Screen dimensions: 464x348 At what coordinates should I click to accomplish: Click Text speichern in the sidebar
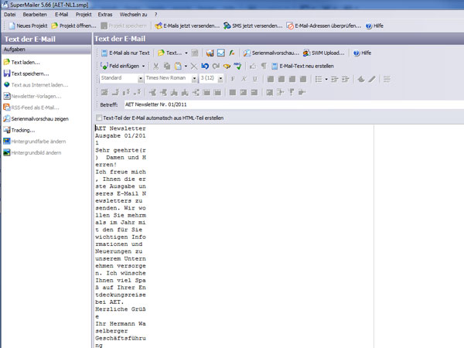click(x=26, y=73)
